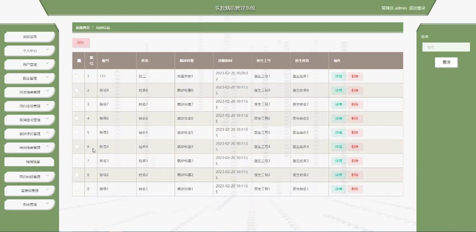Tick the checkbox for 账号3
The image size is (476, 232).
pos(77,161)
